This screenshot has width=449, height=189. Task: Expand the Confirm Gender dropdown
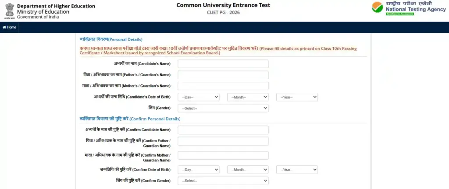223,181
